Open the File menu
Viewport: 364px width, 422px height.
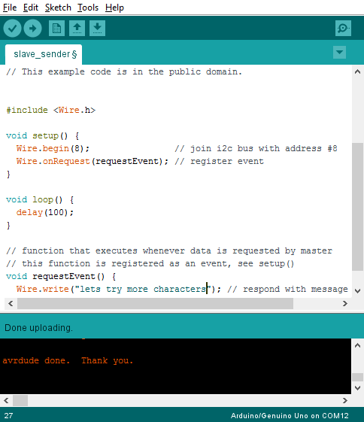point(10,8)
